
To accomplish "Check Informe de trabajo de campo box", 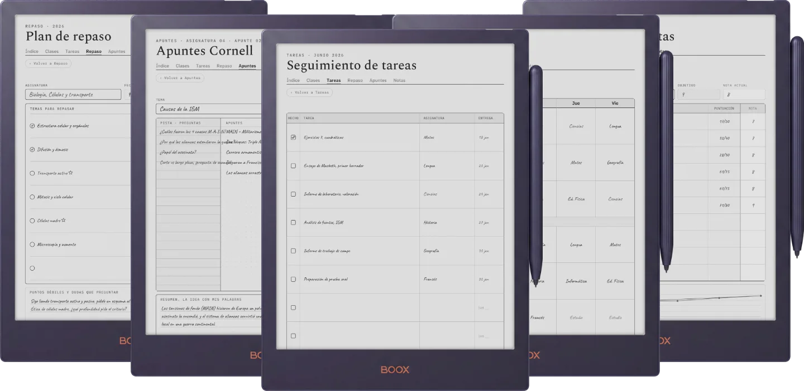I will coord(293,251).
